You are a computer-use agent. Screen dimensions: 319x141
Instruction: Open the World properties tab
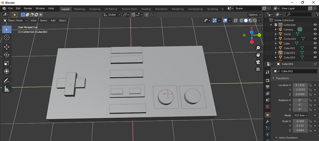(268, 107)
